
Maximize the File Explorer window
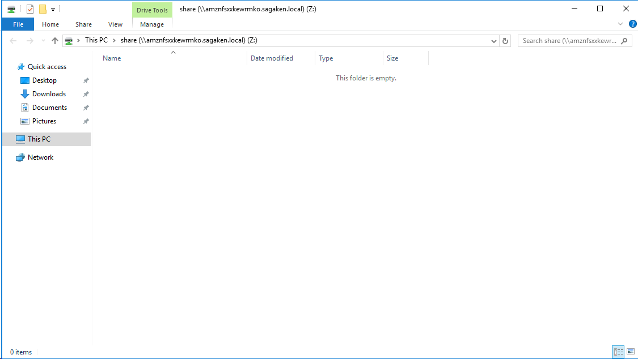click(600, 8)
